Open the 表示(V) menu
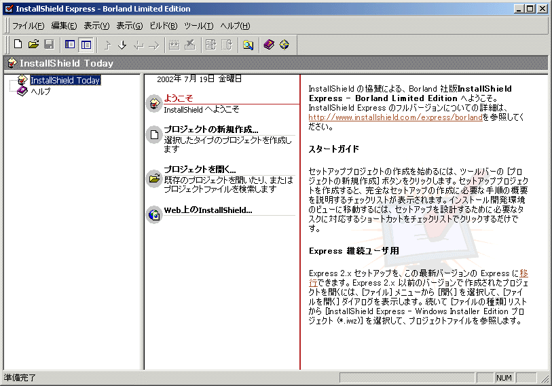 coord(96,26)
